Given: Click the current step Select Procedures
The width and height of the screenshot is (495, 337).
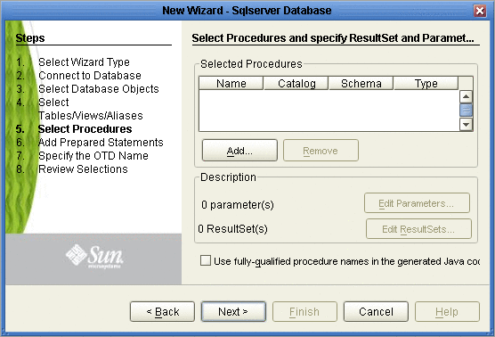Looking at the screenshot, I should 85,129.
